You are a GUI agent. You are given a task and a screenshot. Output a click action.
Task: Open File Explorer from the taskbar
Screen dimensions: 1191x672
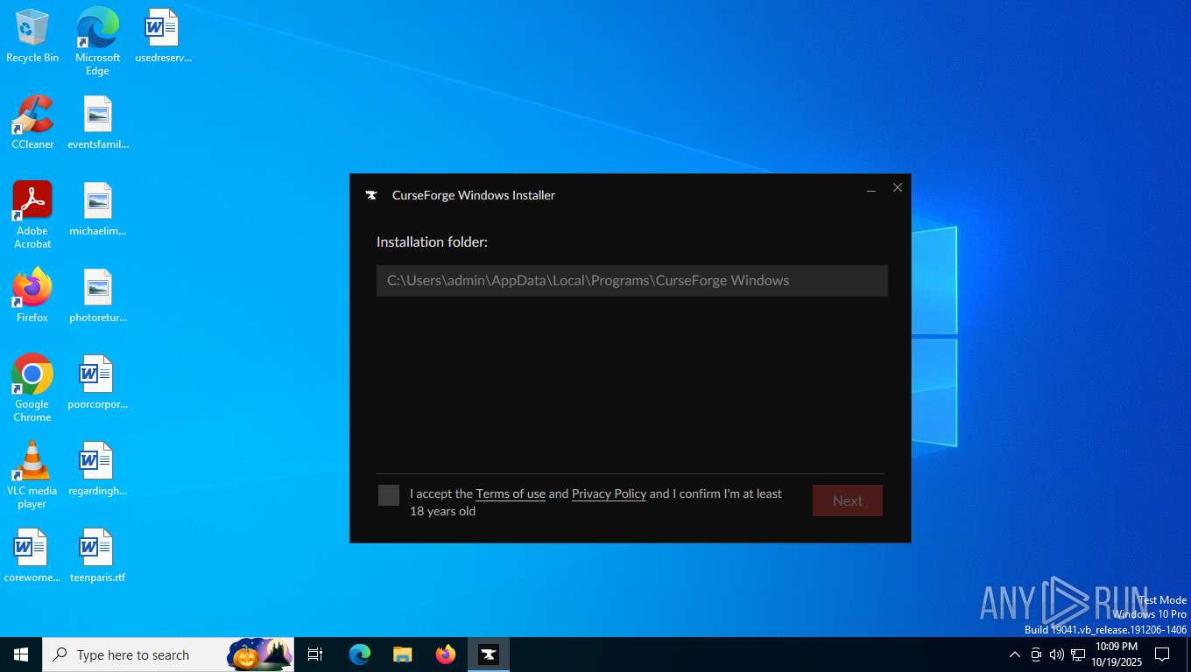(x=402, y=654)
